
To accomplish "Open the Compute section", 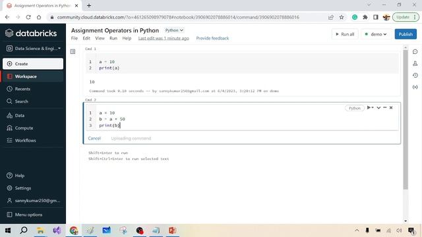I will [33, 128].
